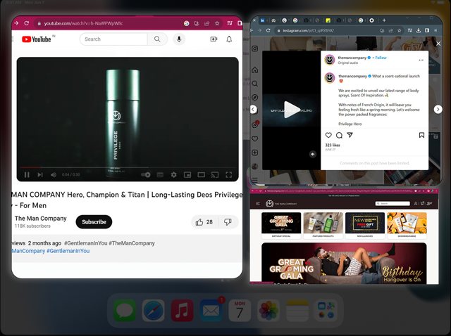Create new Instagram post
451x336 pixels.
[x=255, y=153]
